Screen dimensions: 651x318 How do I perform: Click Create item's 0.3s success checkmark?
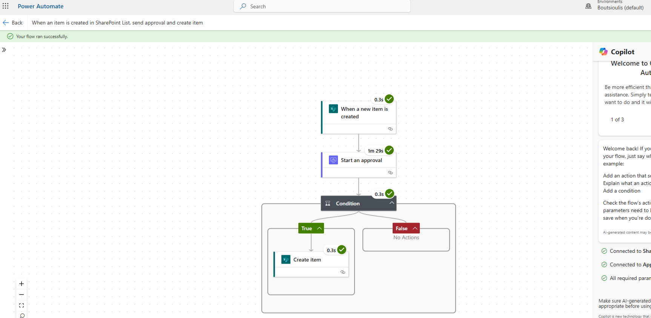pos(342,250)
